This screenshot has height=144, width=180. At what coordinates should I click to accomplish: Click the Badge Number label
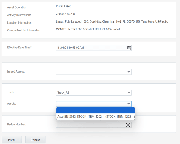16,124
